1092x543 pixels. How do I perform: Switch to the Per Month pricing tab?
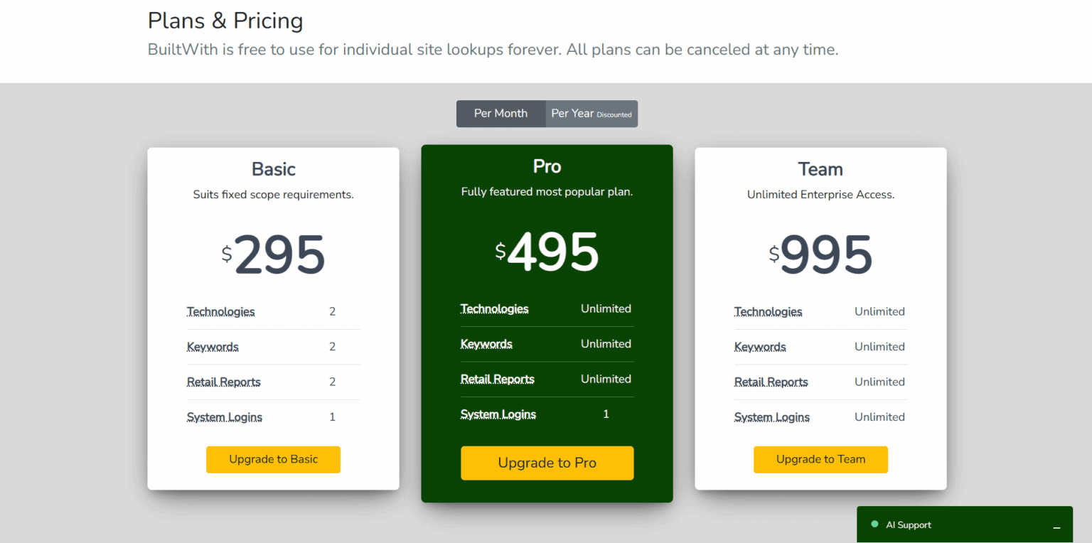point(500,114)
